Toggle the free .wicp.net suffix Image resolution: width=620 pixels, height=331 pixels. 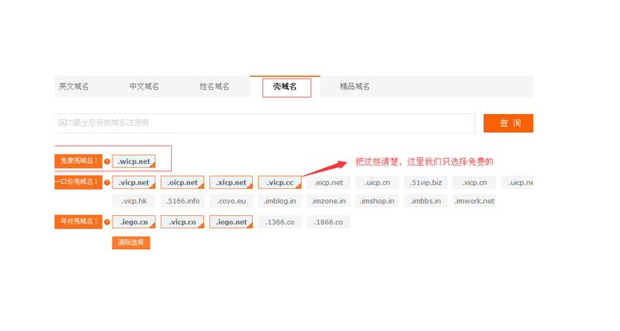pyautogui.click(x=134, y=161)
